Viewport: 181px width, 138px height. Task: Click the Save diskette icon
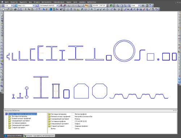click(x=11, y=9)
